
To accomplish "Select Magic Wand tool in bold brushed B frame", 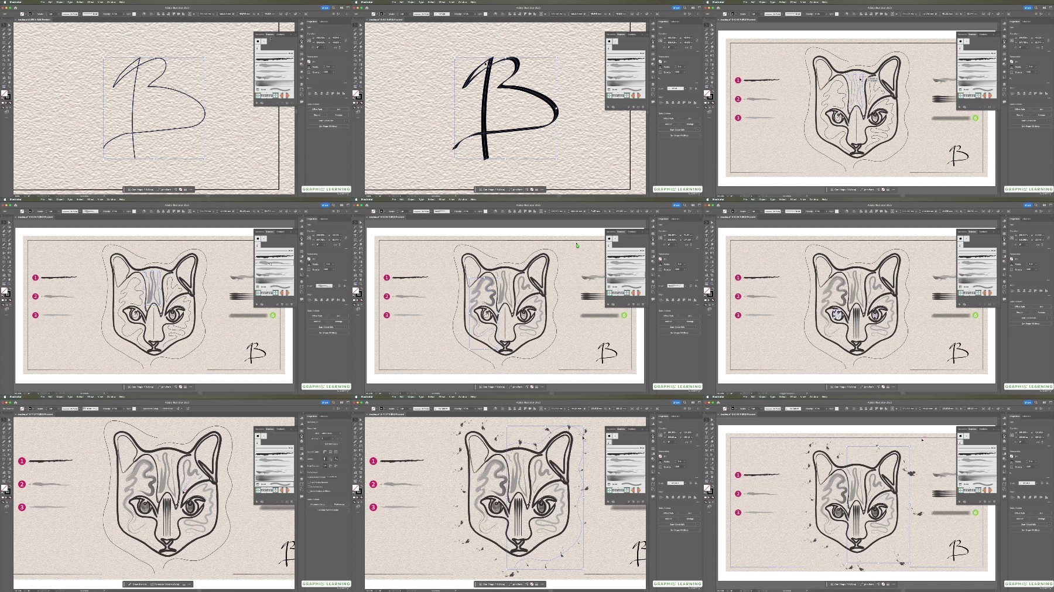I will (x=355, y=30).
